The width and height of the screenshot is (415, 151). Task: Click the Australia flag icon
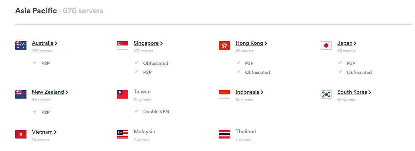pyautogui.click(x=21, y=45)
